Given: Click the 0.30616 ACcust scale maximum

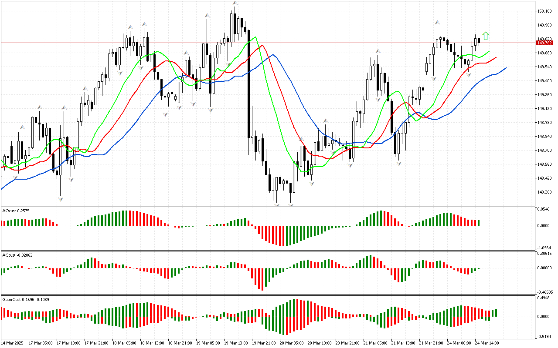Looking at the screenshot, I should coord(545,253).
